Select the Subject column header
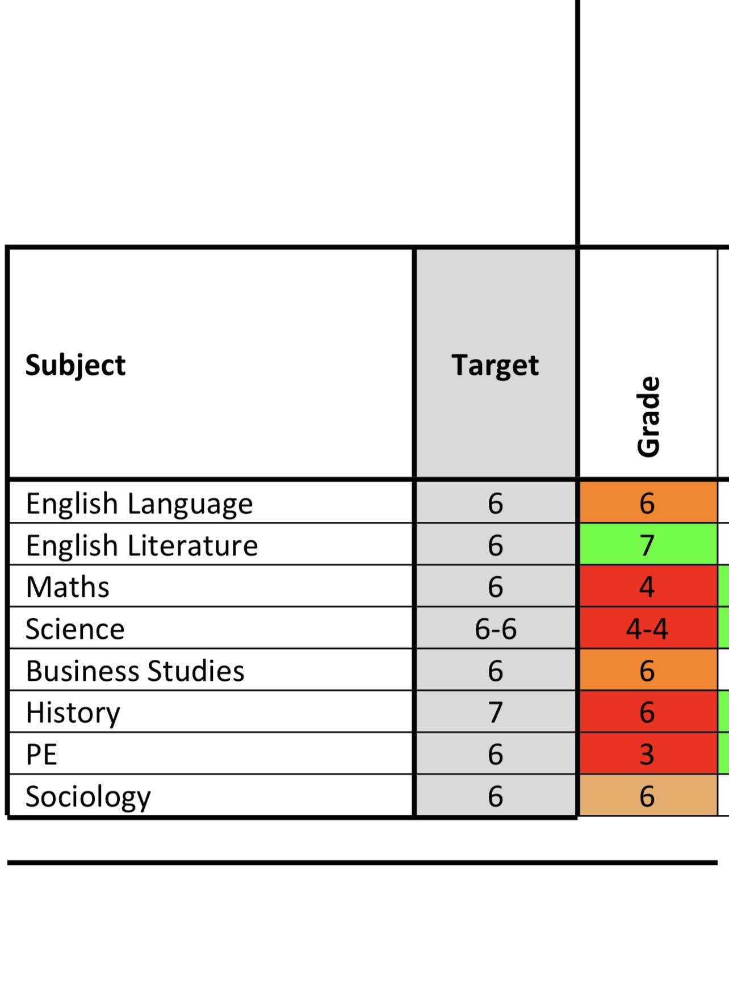Image resolution: width=729 pixels, height=984 pixels. coord(211,363)
